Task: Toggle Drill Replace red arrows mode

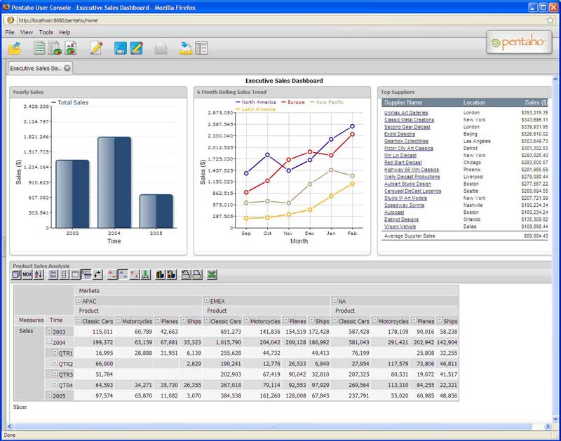Action: tap(135, 275)
